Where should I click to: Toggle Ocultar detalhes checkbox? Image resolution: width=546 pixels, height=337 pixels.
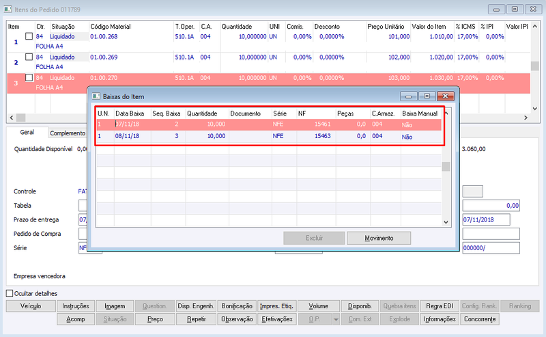(10, 293)
